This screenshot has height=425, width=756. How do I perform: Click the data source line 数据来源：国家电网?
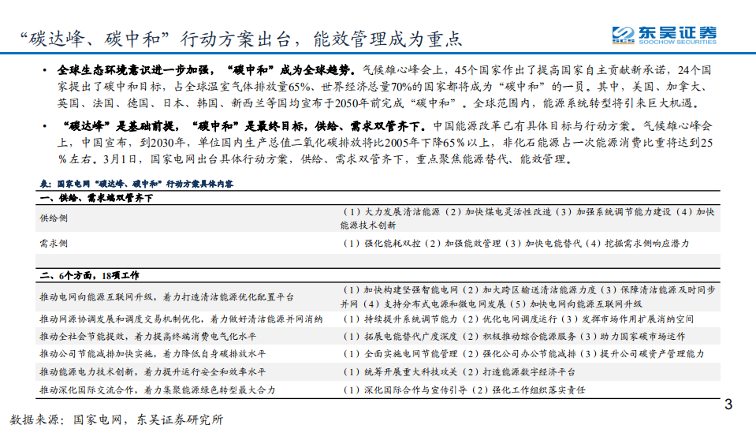(x=116, y=419)
